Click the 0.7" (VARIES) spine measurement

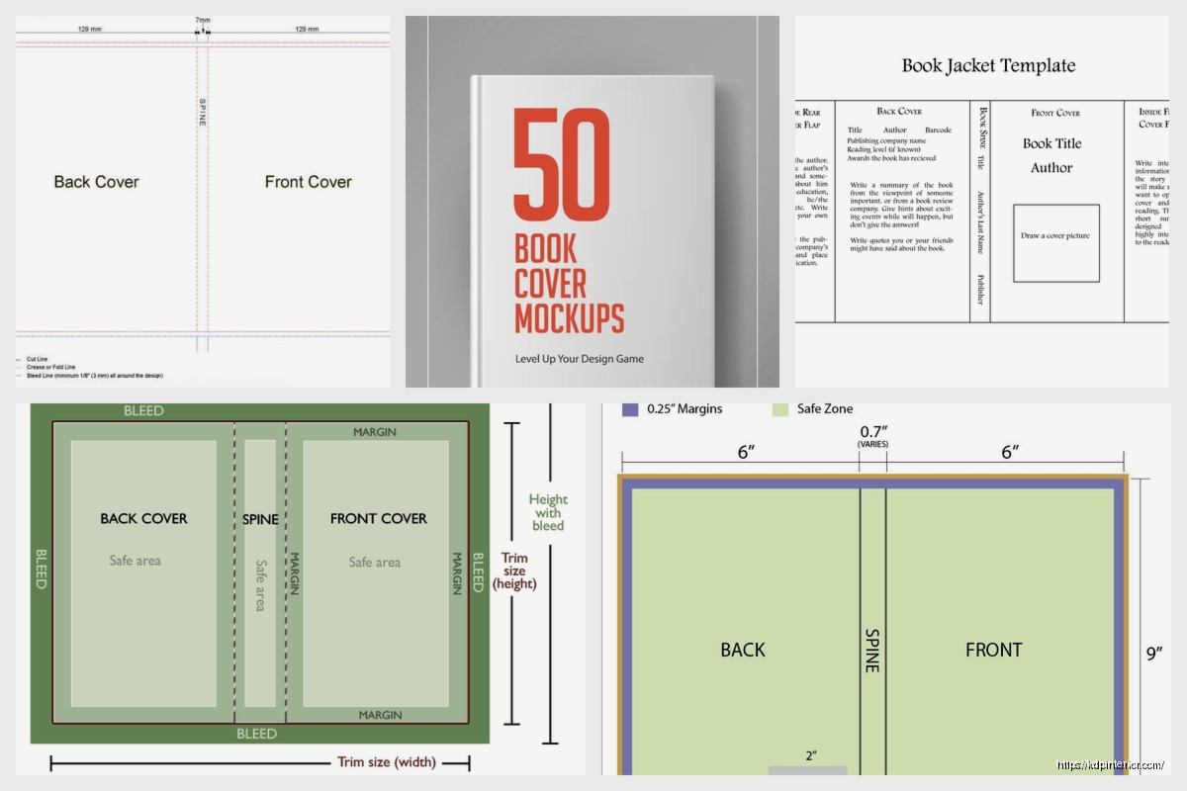tap(871, 436)
